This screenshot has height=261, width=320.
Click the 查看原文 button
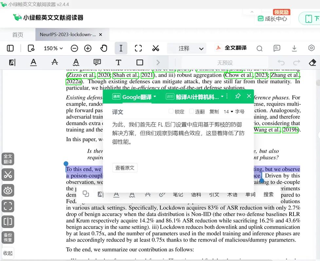point(125,168)
